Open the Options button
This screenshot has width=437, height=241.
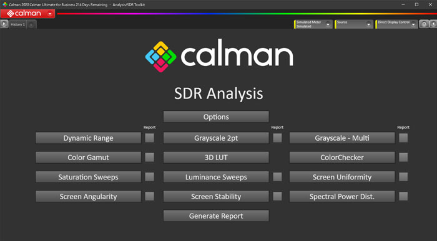click(216, 116)
